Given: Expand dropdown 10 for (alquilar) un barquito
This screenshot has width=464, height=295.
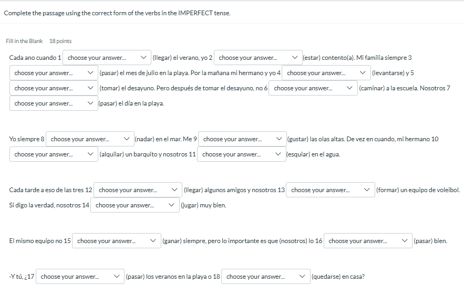Looking at the screenshot, I should coord(54,154).
